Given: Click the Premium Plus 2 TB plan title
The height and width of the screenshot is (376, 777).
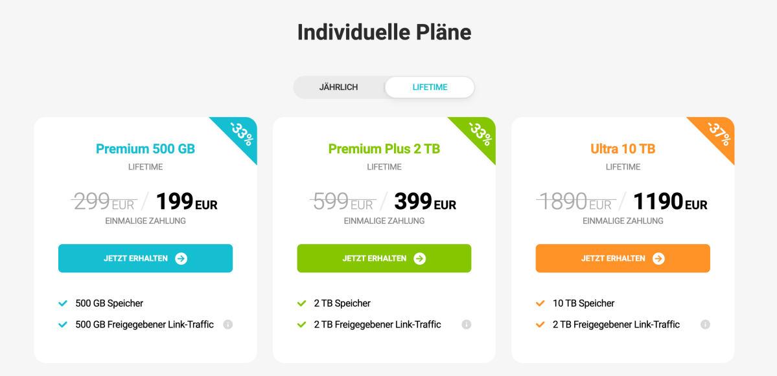Looking at the screenshot, I should click(x=384, y=148).
